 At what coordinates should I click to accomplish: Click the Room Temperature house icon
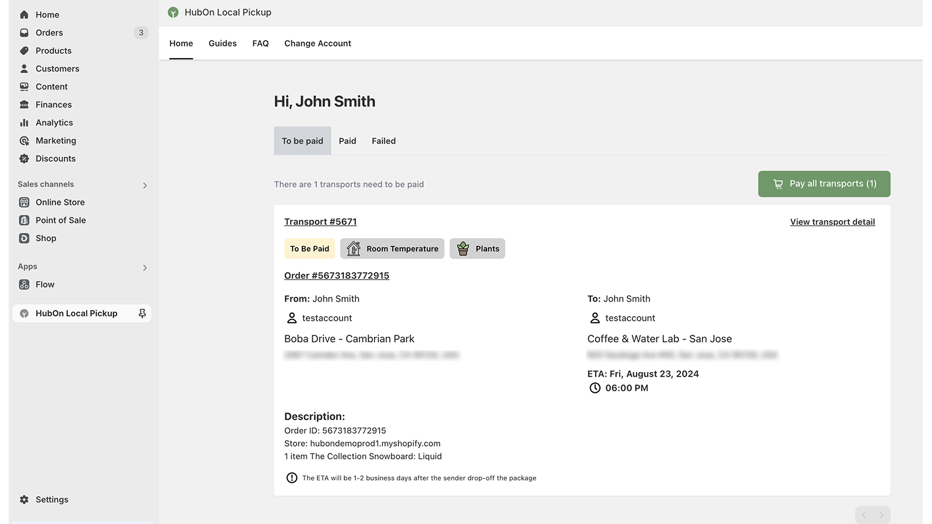click(x=354, y=249)
